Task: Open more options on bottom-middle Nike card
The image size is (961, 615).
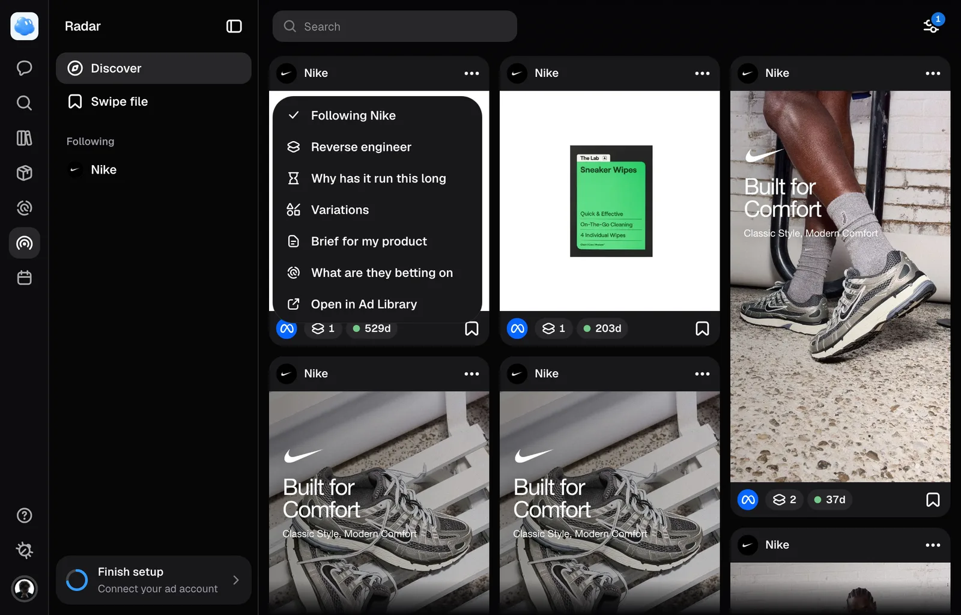Action: [702, 374]
